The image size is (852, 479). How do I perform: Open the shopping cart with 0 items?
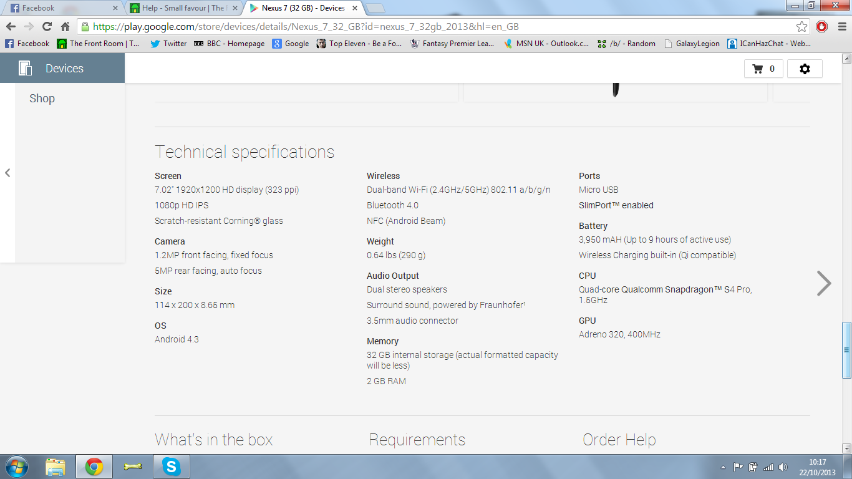pyautogui.click(x=763, y=69)
